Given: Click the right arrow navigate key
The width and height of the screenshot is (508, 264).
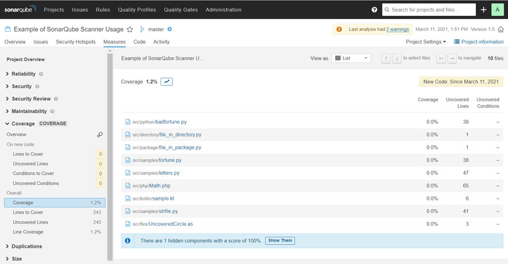Looking at the screenshot, I should pyautogui.click(x=452, y=58).
